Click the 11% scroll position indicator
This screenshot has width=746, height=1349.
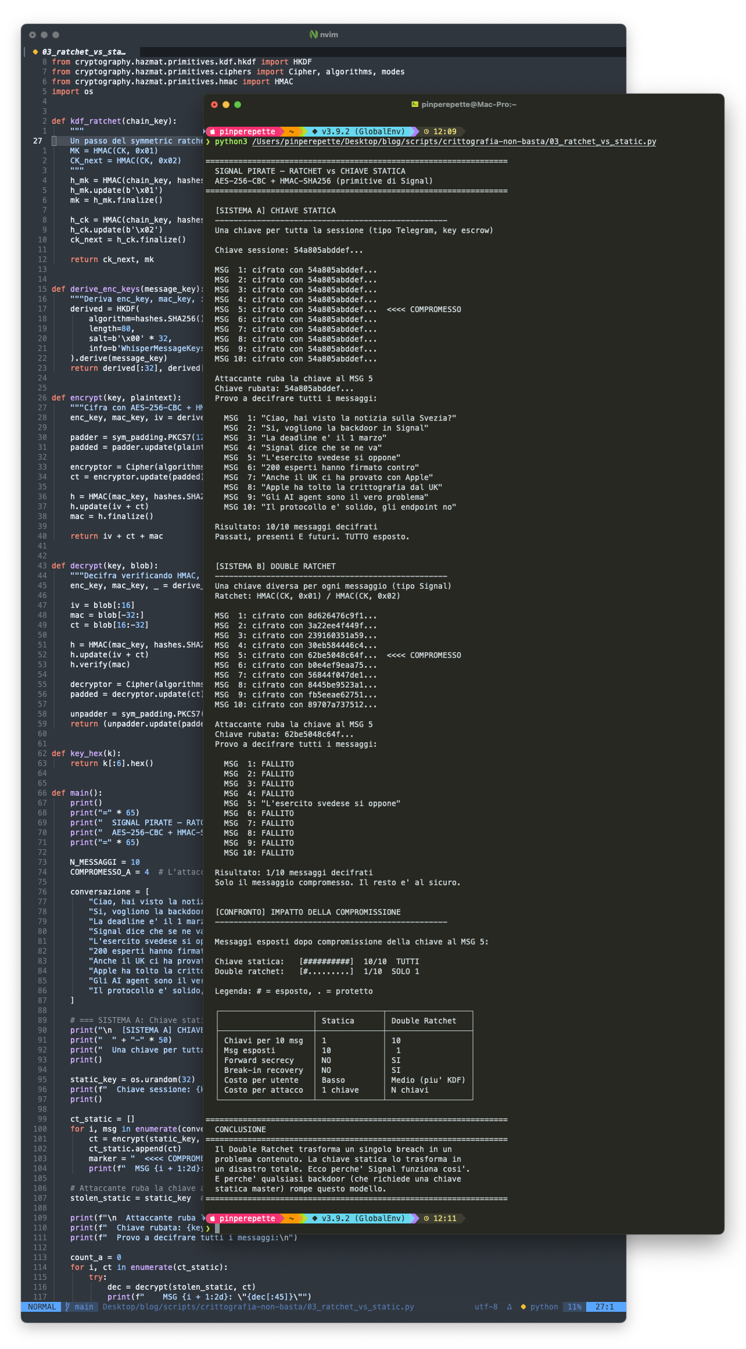(x=575, y=1307)
